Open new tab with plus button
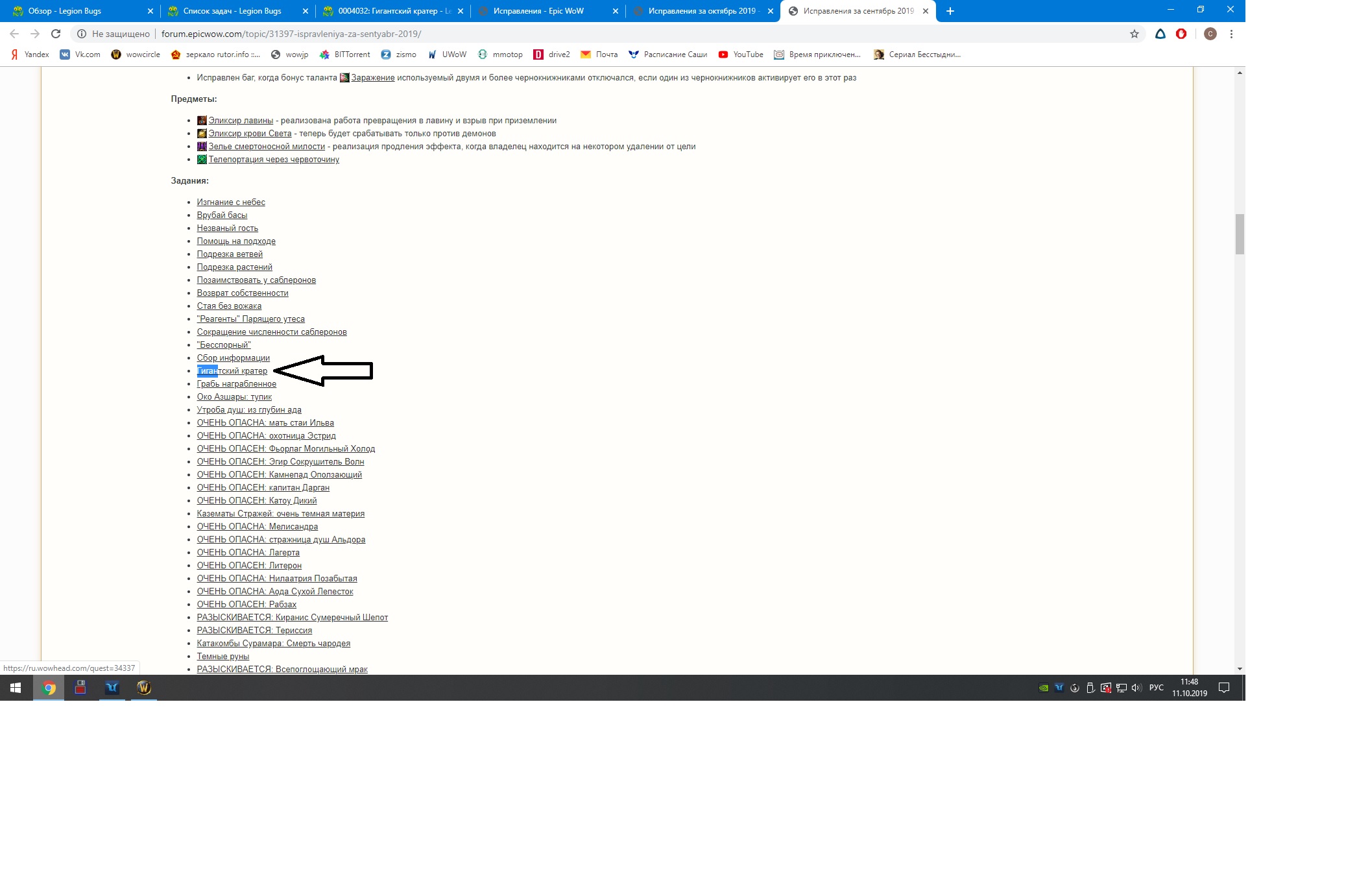This screenshot has width=1357, height=872. pyautogui.click(x=950, y=11)
